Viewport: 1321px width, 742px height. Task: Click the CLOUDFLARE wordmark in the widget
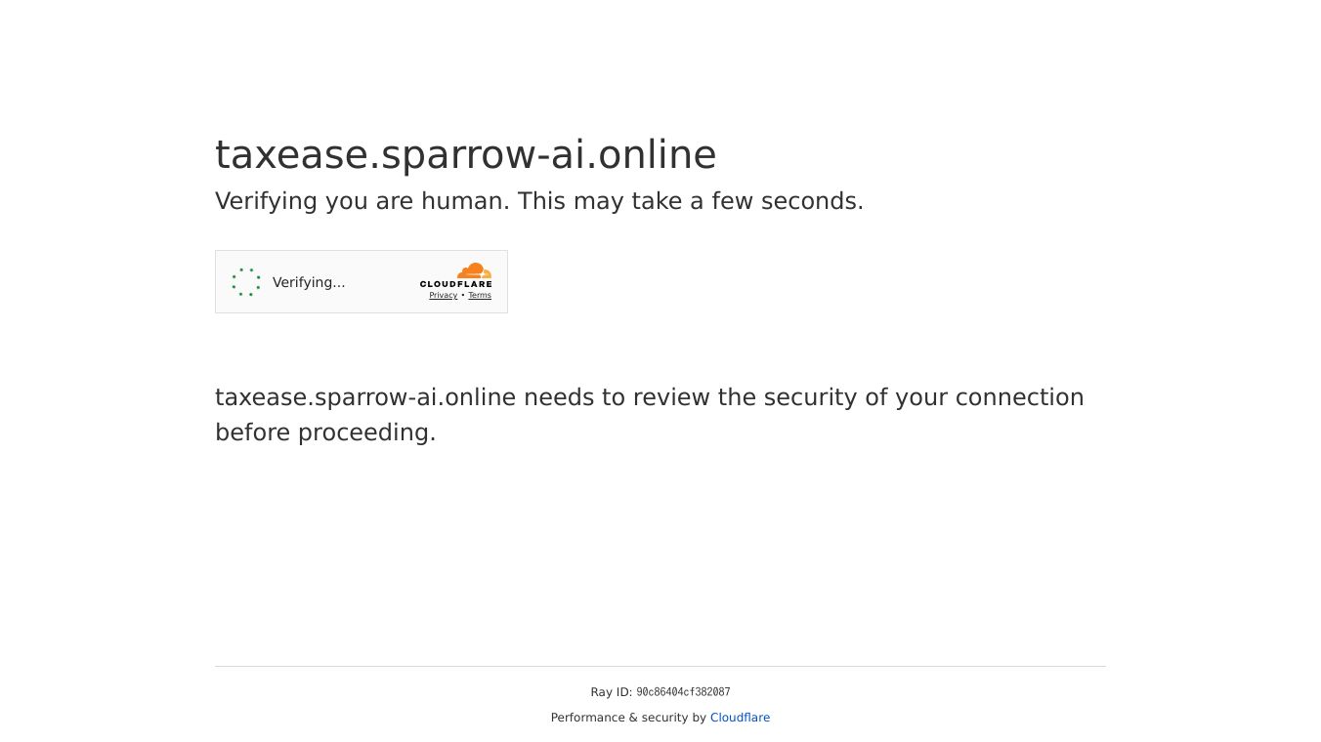tap(456, 284)
